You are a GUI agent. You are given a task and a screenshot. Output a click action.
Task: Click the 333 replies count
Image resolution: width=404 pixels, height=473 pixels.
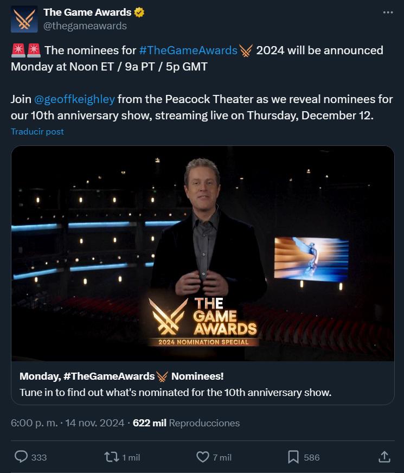click(39, 457)
